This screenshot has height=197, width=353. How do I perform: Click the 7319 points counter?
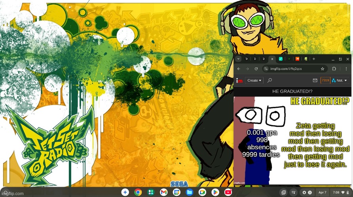click(x=325, y=81)
